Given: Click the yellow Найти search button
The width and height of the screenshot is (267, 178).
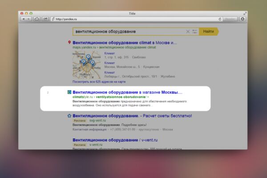Looking at the screenshot, I should tap(209, 32).
